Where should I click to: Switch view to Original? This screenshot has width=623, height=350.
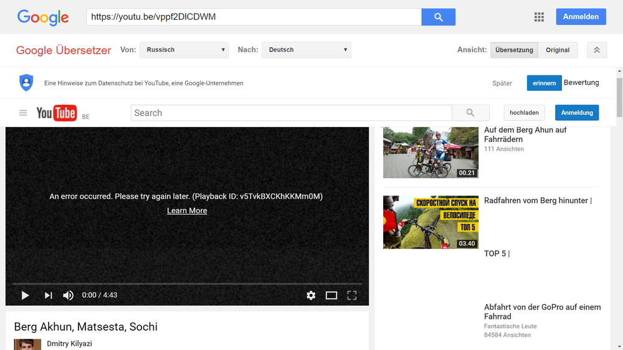tap(558, 50)
